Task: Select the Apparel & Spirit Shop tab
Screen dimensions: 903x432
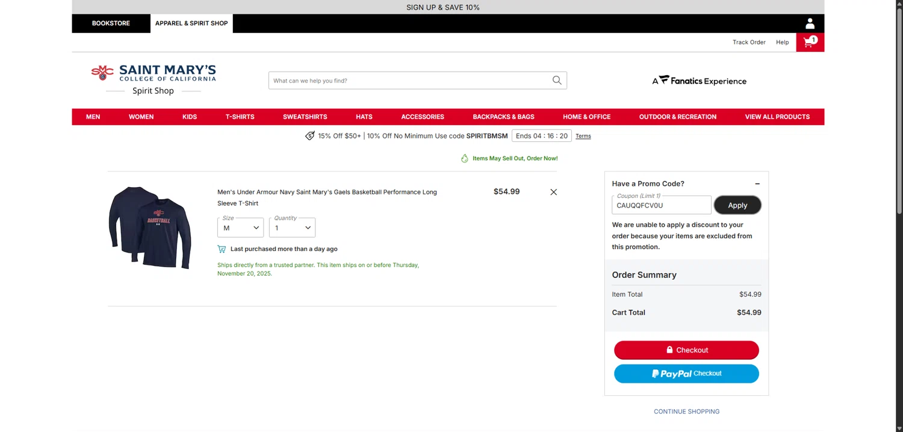Action: (191, 23)
